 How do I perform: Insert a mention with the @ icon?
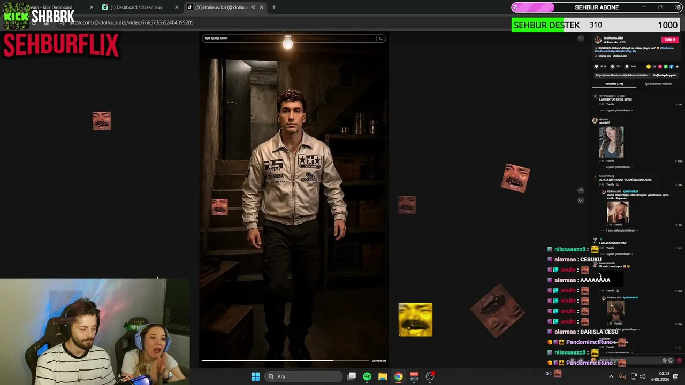[x=665, y=360]
